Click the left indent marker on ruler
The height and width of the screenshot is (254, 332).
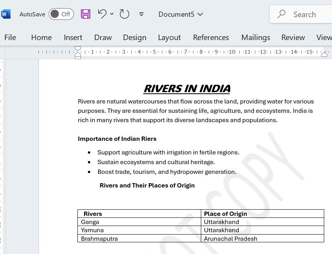pyautogui.click(x=78, y=57)
